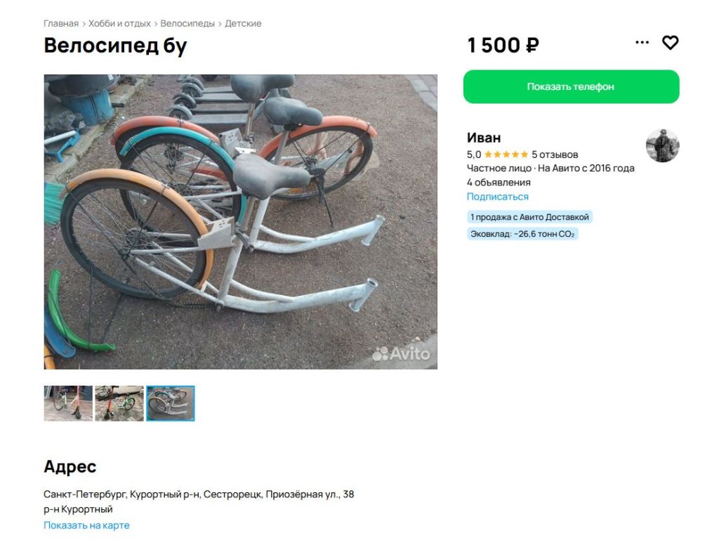Go to Главная breadcrumb
The width and height of the screenshot is (719, 550).
[x=61, y=24]
